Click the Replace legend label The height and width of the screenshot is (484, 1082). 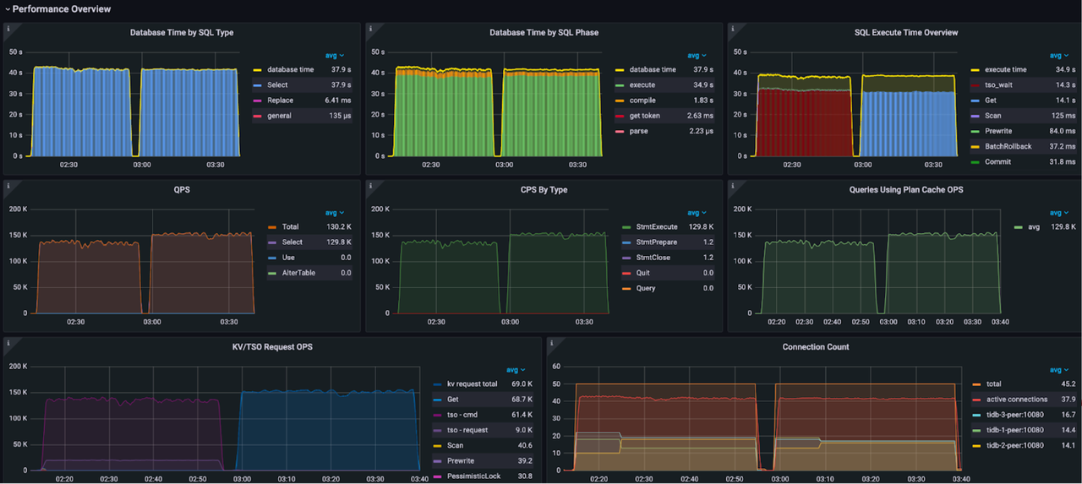pyautogui.click(x=280, y=101)
